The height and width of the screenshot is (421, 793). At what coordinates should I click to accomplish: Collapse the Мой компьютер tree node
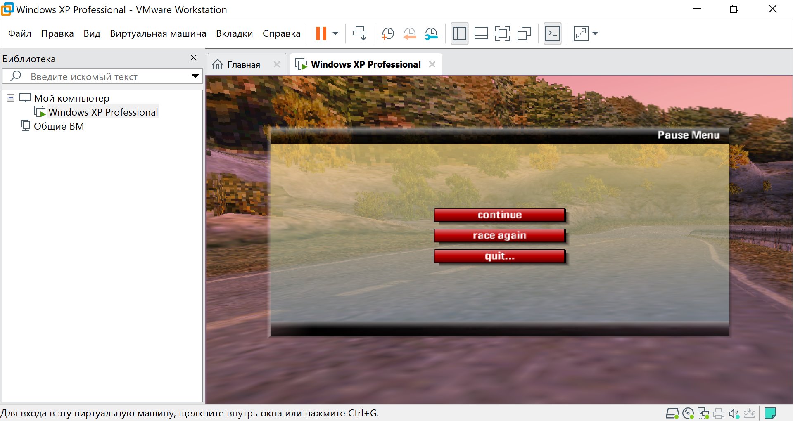(x=10, y=98)
